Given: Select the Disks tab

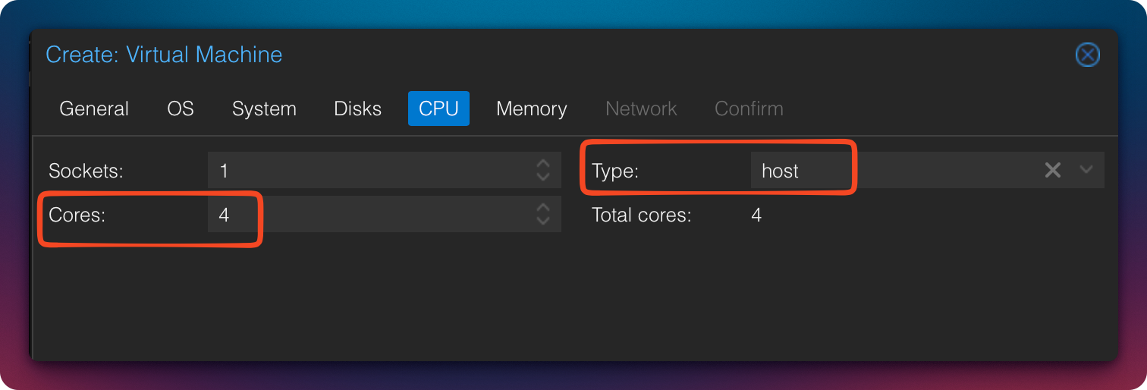Looking at the screenshot, I should pyautogui.click(x=357, y=109).
